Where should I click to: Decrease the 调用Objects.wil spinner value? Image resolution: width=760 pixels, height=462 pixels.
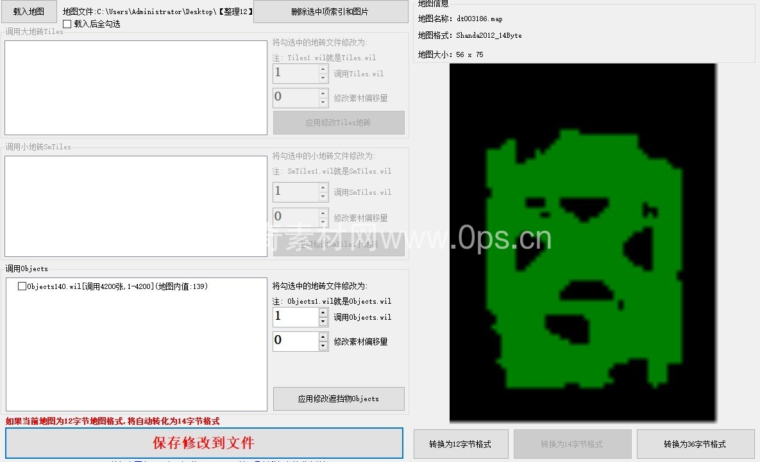323,322
